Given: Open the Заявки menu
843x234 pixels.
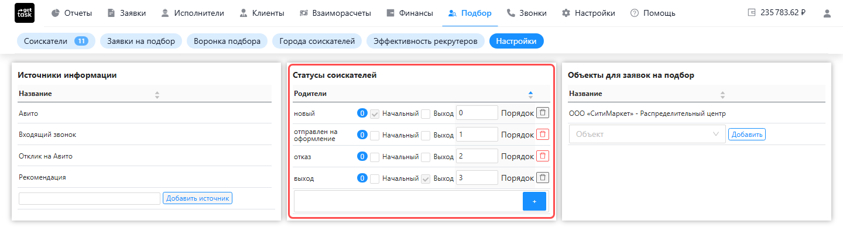Looking at the screenshot, I should point(126,13).
